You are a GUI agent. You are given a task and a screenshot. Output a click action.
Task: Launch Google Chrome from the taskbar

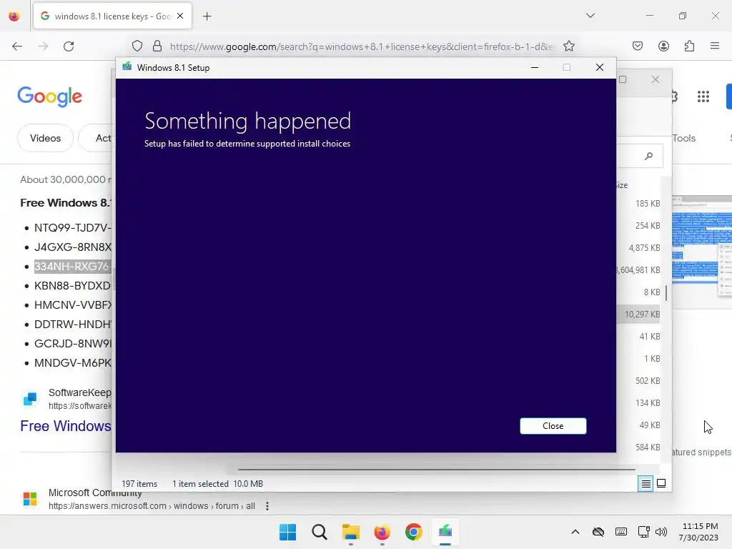(414, 532)
